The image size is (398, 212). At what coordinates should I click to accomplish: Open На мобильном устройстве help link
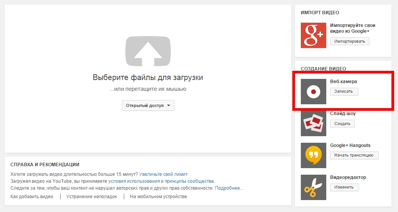click(159, 197)
